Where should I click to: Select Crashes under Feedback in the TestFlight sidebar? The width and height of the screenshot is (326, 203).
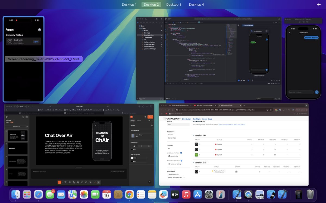[171, 135]
